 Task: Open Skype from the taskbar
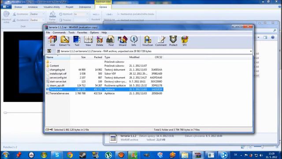point(57,155)
